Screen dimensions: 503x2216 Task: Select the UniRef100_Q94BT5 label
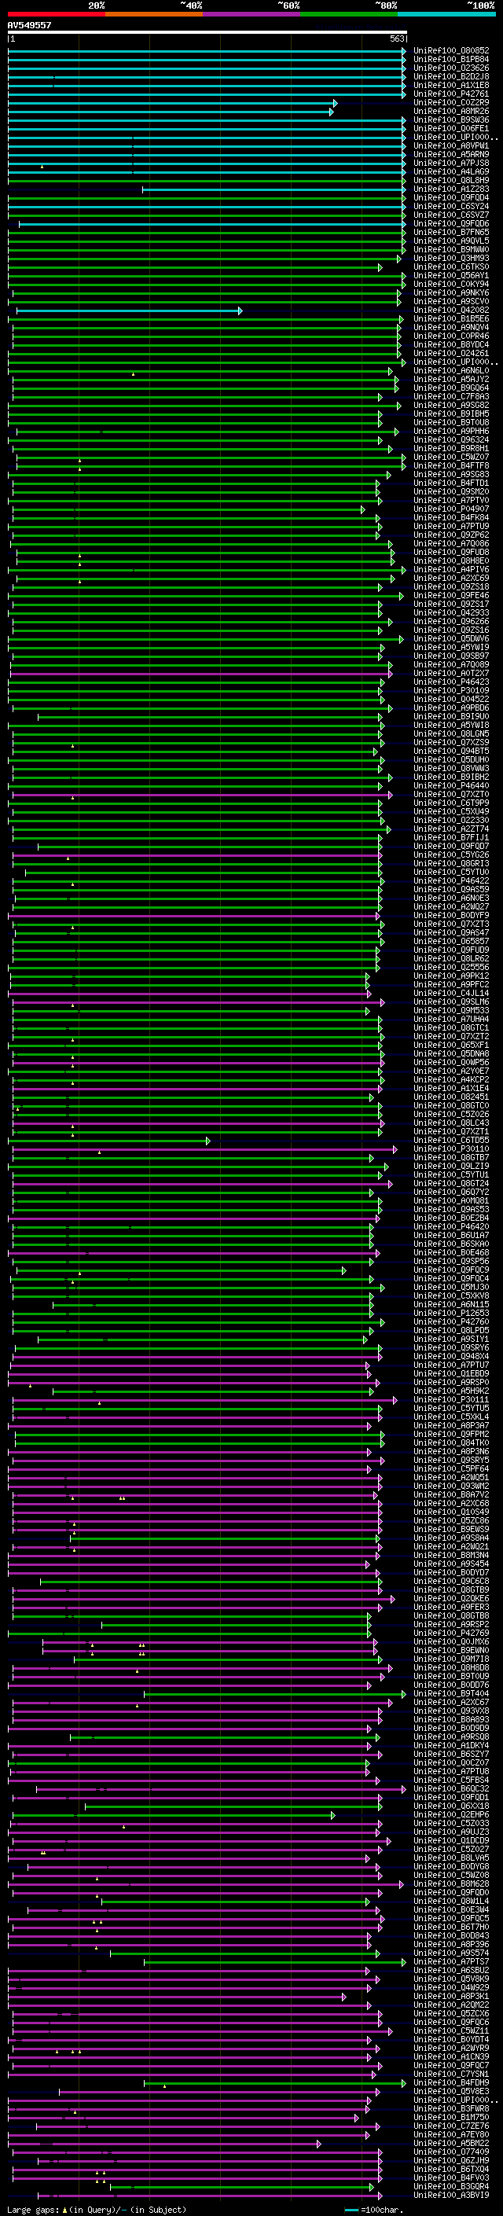(x=451, y=751)
